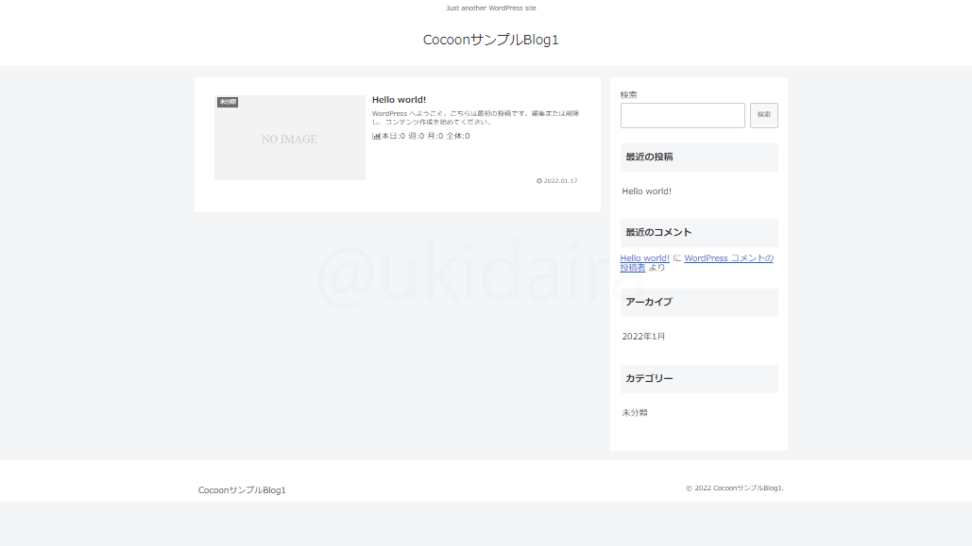The width and height of the screenshot is (972, 546).
Task: Focus the 検索 search input field
Action: (683, 115)
